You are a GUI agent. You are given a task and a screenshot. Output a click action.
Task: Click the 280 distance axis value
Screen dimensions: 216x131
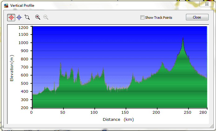coord(203,113)
